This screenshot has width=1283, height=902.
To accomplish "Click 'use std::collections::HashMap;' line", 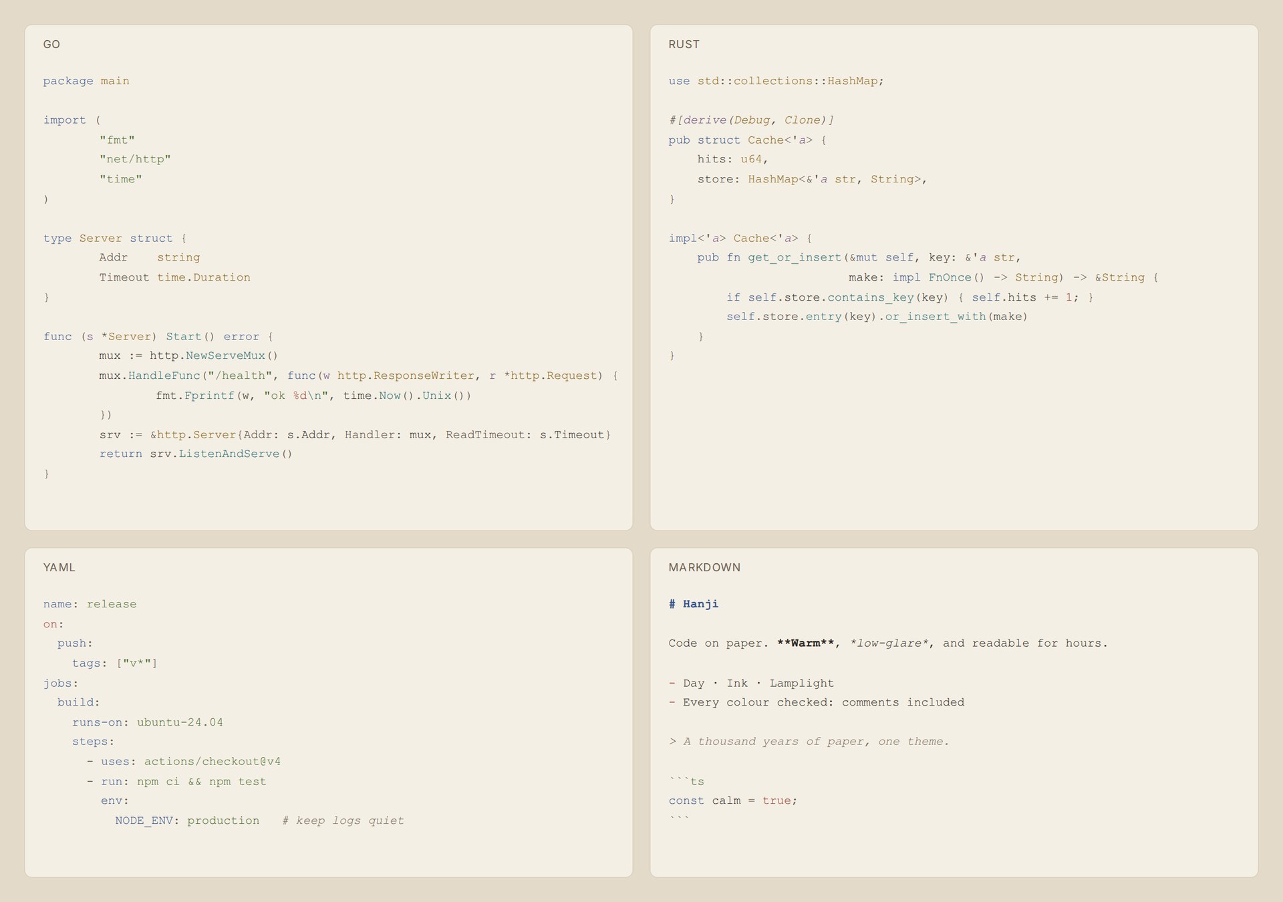I will click(776, 81).
